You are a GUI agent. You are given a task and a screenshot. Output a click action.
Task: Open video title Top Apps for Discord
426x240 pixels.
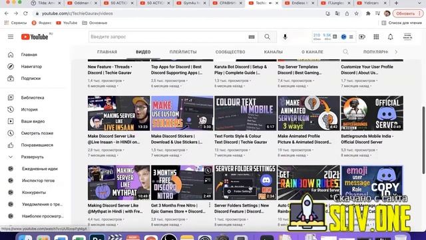pos(176,69)
